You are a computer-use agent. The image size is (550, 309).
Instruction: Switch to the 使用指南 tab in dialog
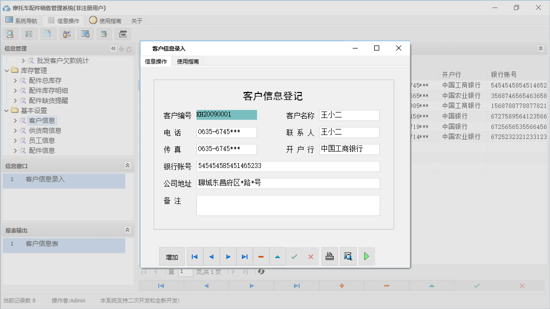188,61
